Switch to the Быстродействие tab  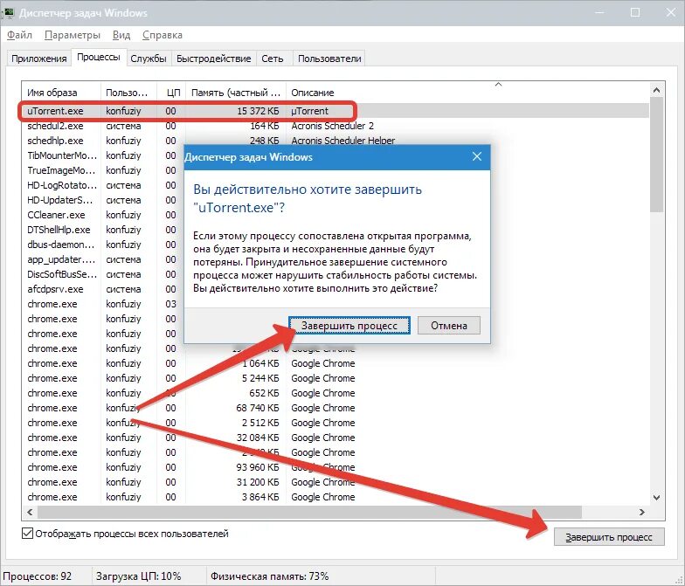tap(213, 59)
